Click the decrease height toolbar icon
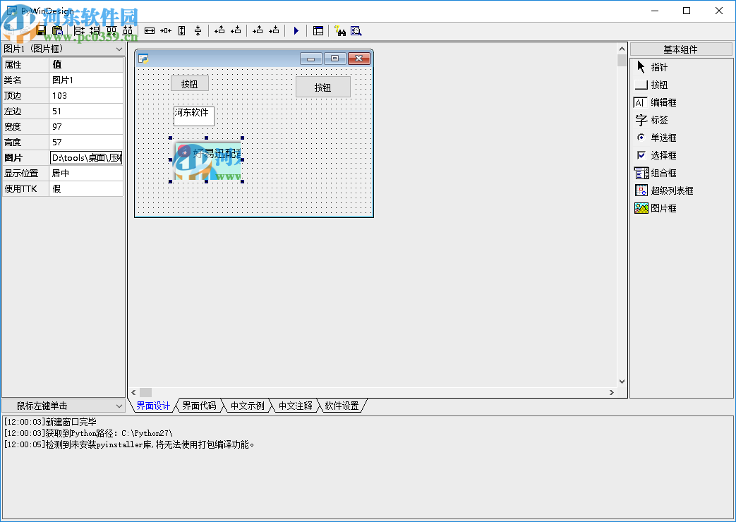736x522 pixels. (x=198, y=31)
